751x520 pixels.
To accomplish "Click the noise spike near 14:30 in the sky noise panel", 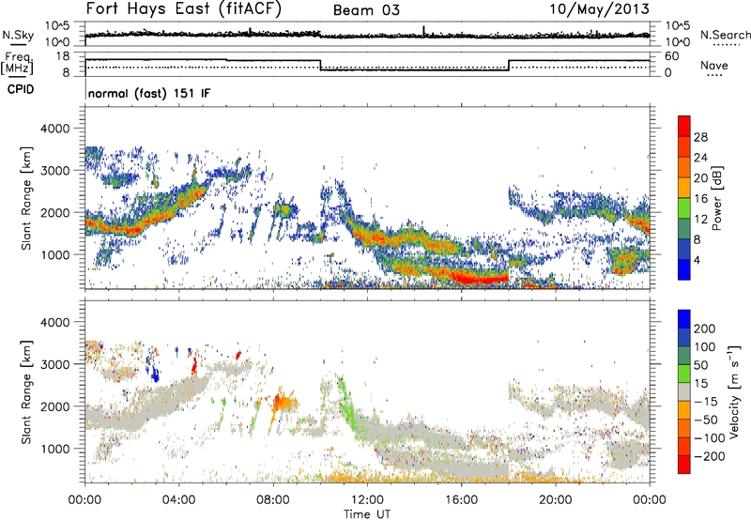I will 423,30.
